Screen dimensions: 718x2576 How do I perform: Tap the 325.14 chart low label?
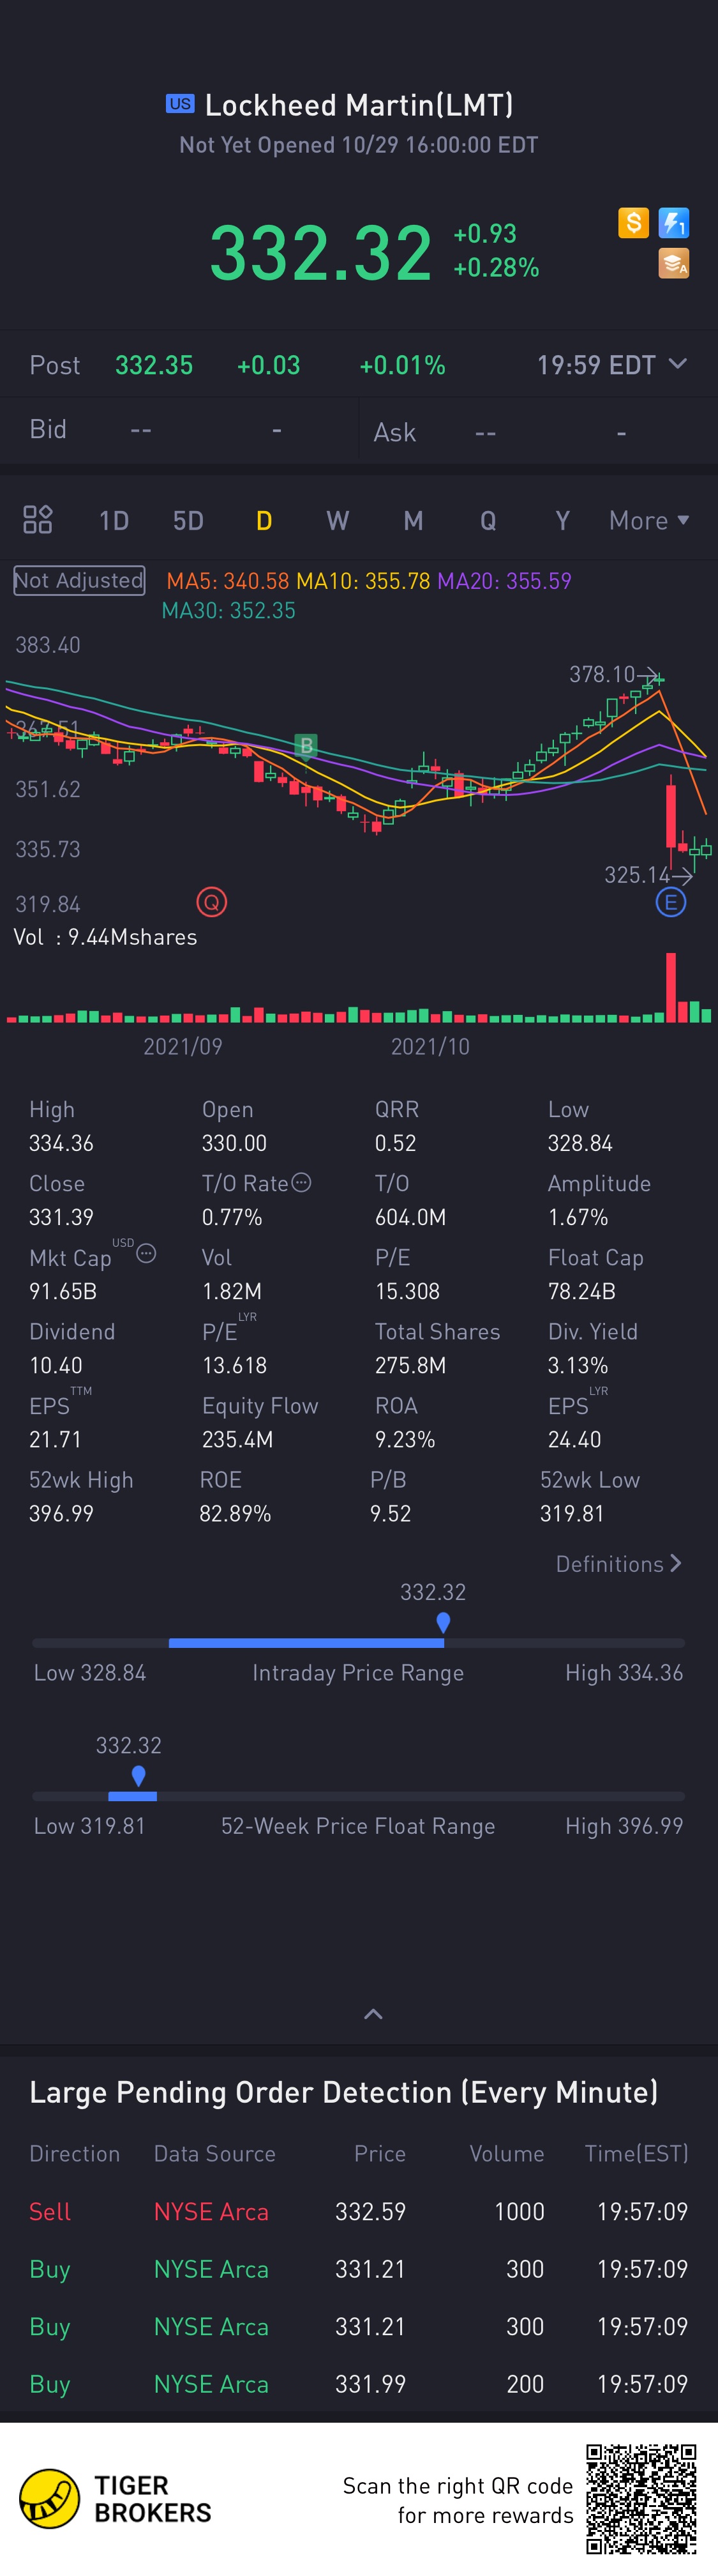point(637,875)
